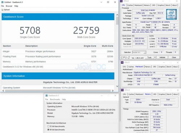Open the Help menu in Geekbench 3 results window
Screen dimensions: 181x133
coord(16,6)
